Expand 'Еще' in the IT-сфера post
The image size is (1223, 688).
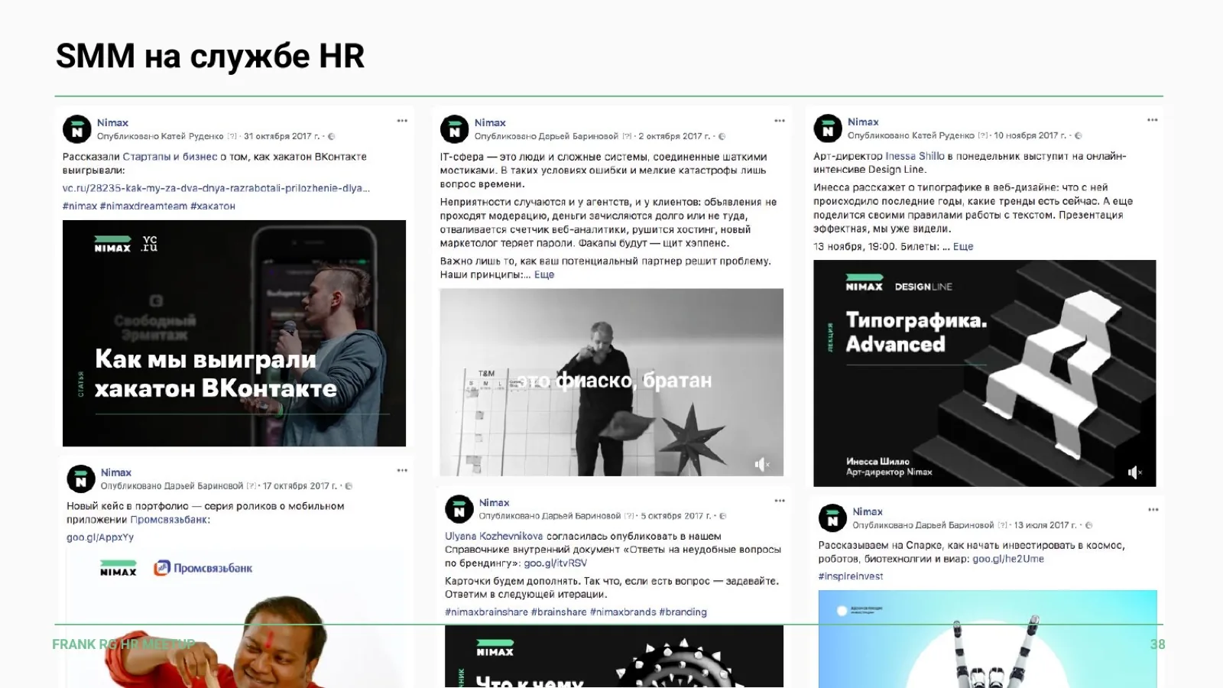[544, 274]
